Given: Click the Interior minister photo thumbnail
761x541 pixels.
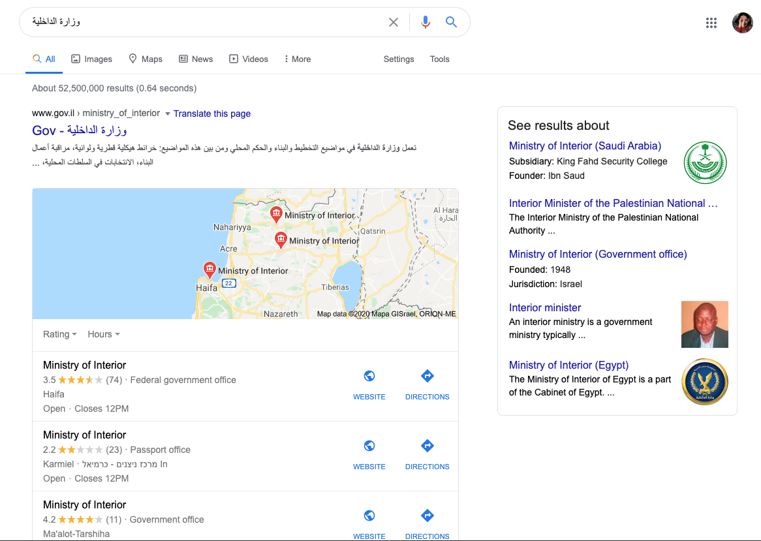Looking at the screenshot, I should click(x=705, y=324).
